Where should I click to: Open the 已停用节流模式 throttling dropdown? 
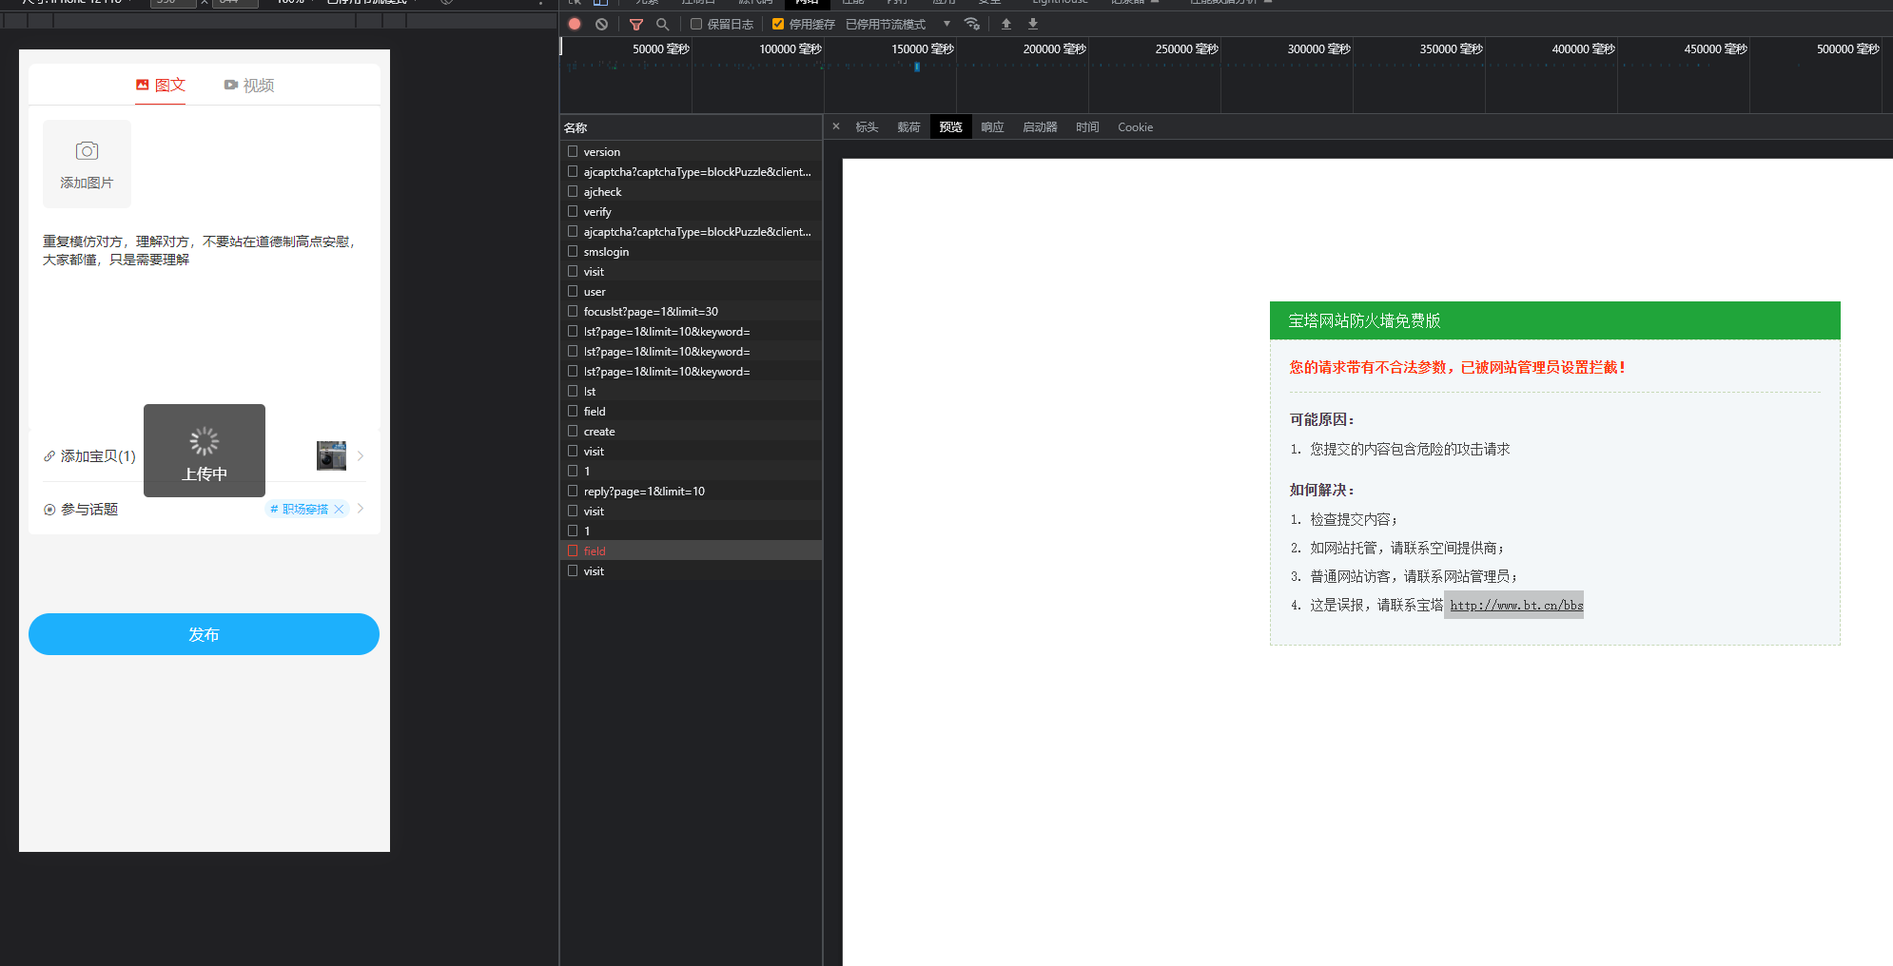coord(898,24)
